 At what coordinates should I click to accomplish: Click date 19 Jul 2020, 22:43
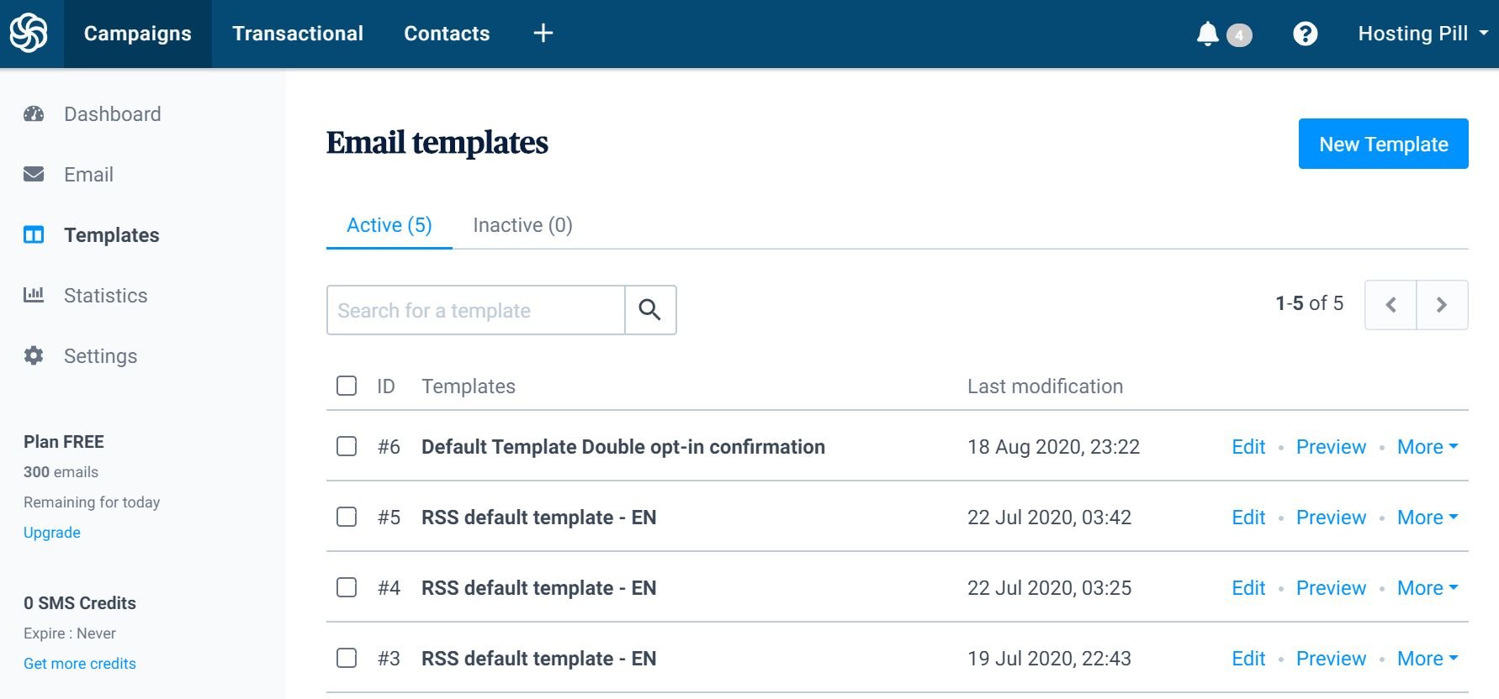tap(1049, 659)
